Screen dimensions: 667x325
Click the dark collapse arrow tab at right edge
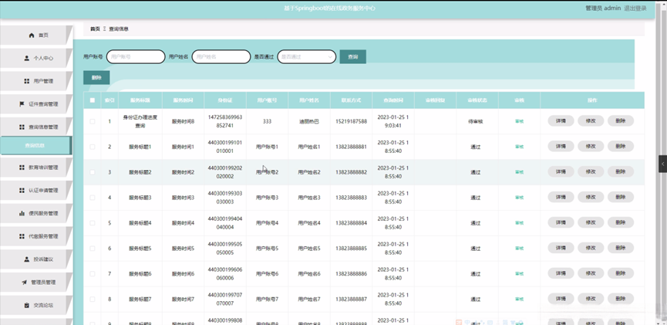point(662,164)
